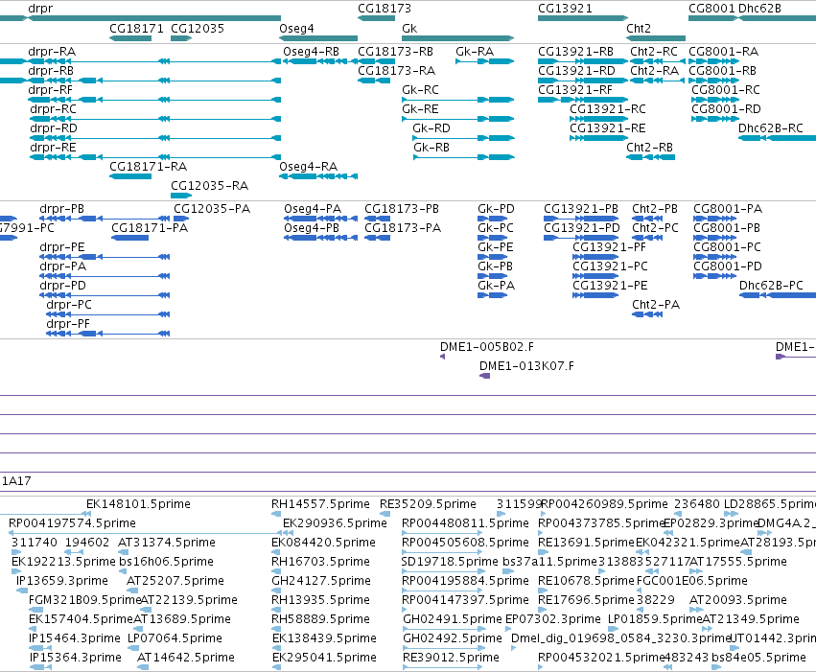The height and width of the screenshot is (672, 816).
Task: Click the CG8001 gene feature
Action: tap(713, 18)
